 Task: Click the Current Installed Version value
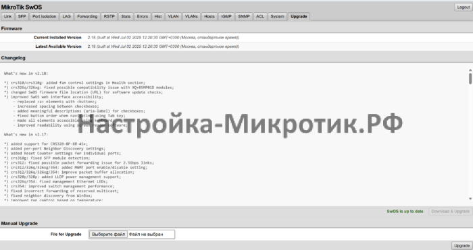click(164, 38)
